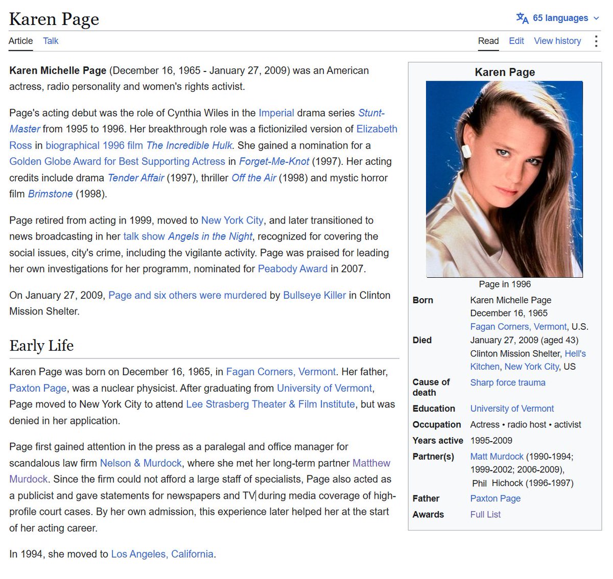Open Karen Page's infobox portrait photo
Viewport: 613px width, 579px height.
pyautogui.click(x=504, y=179)
